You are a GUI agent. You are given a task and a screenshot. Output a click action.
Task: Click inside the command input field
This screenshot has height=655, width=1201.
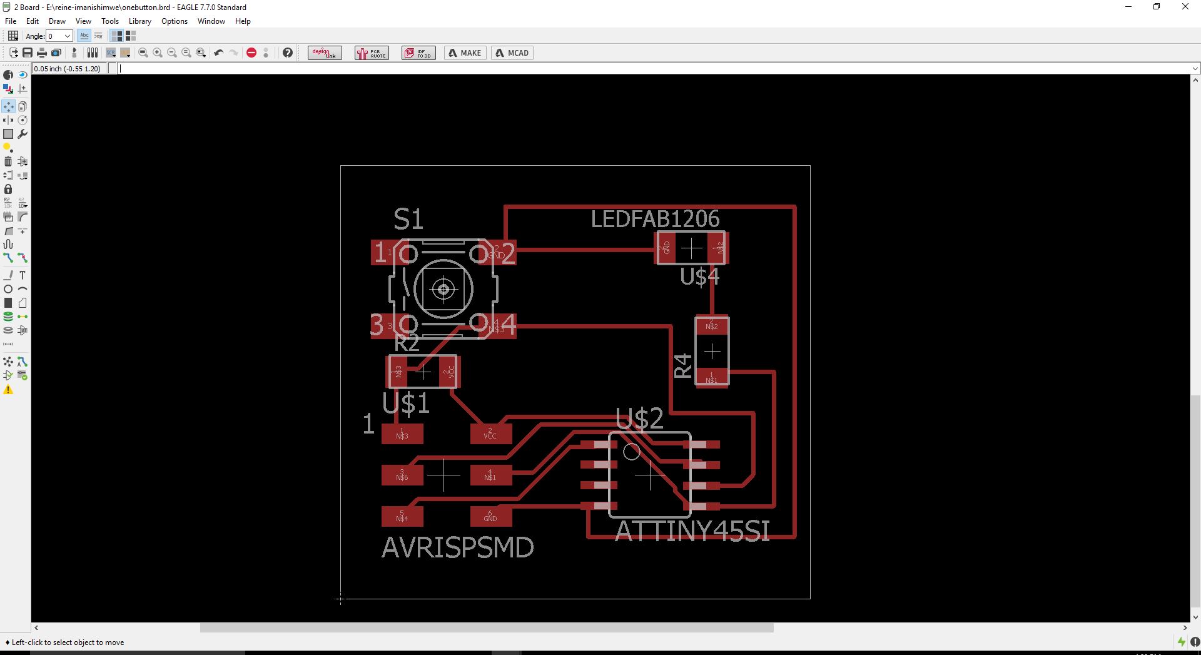tap(375, 68)
